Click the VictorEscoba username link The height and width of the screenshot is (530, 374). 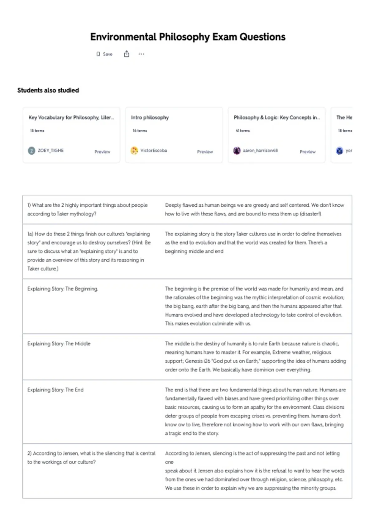pyautogui.click(x=154, y=151)
